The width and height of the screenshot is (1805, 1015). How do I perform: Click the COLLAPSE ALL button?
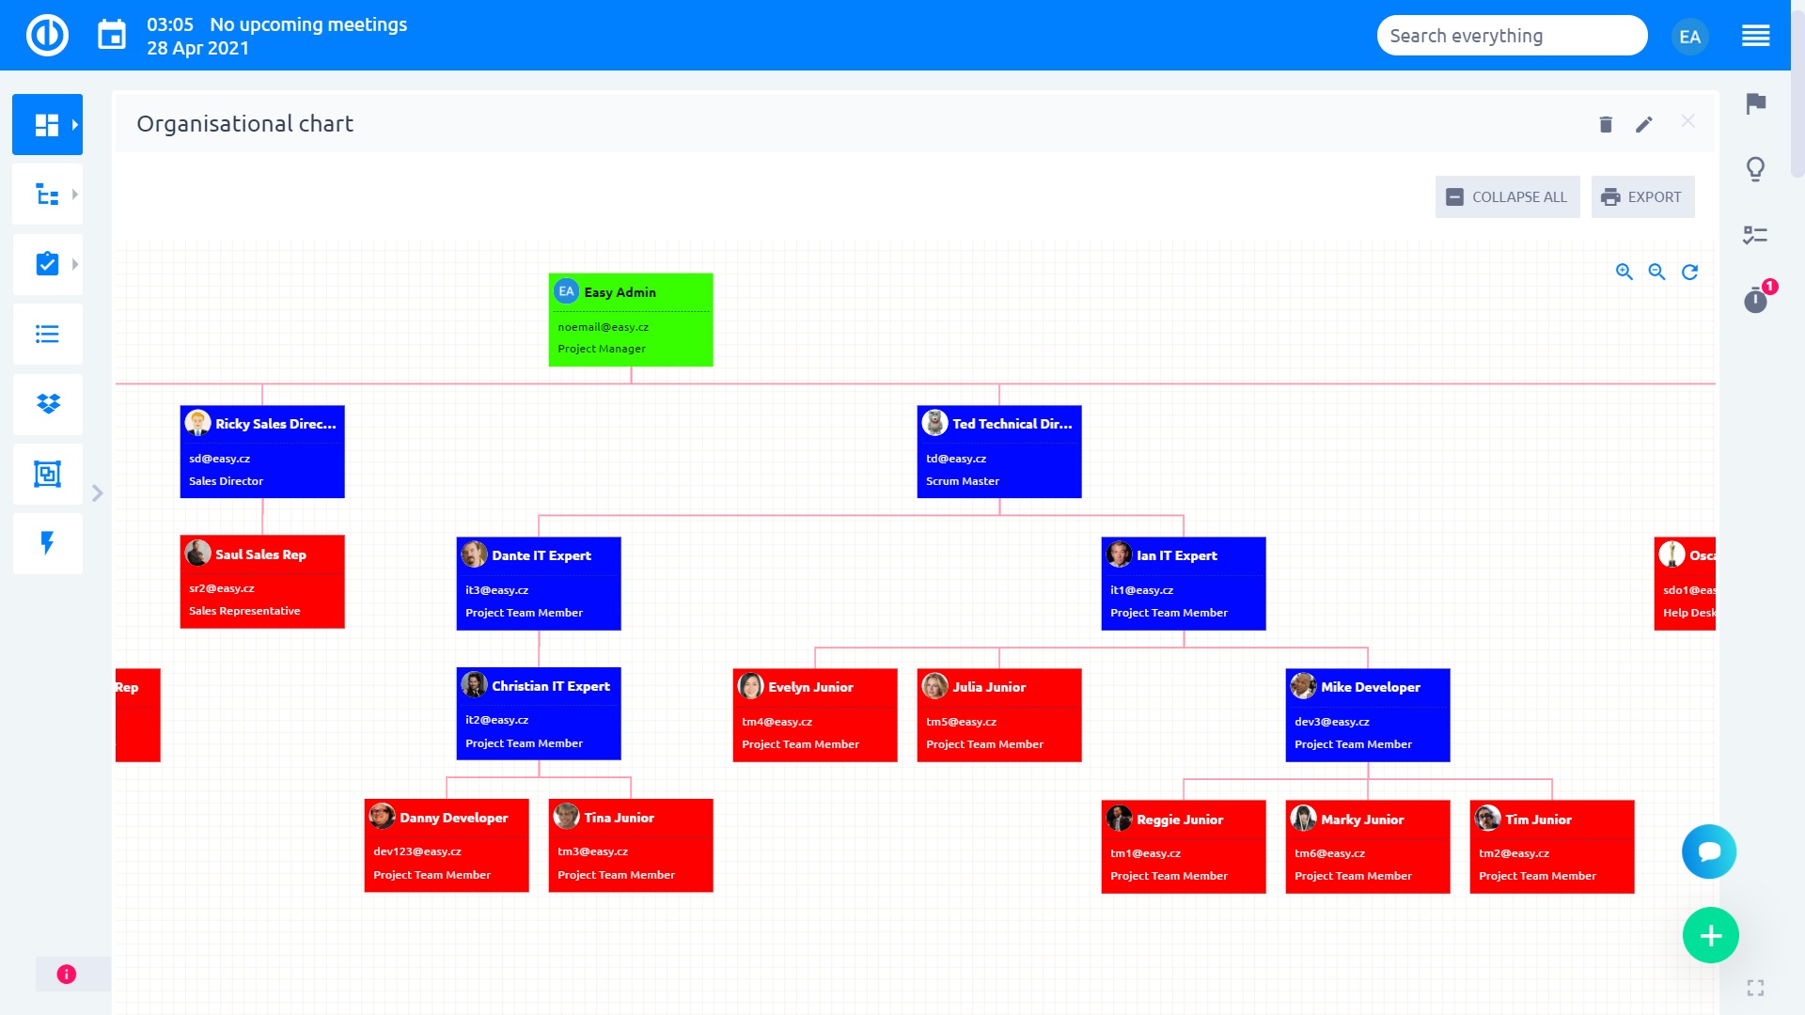pyautogui.click(x=1507, y=197)
